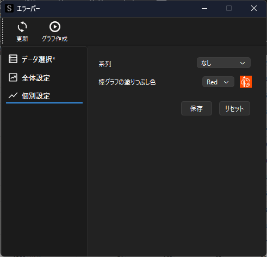Click the 系列 label text
The width and height of the screenshot is (267, 257).
105,64
